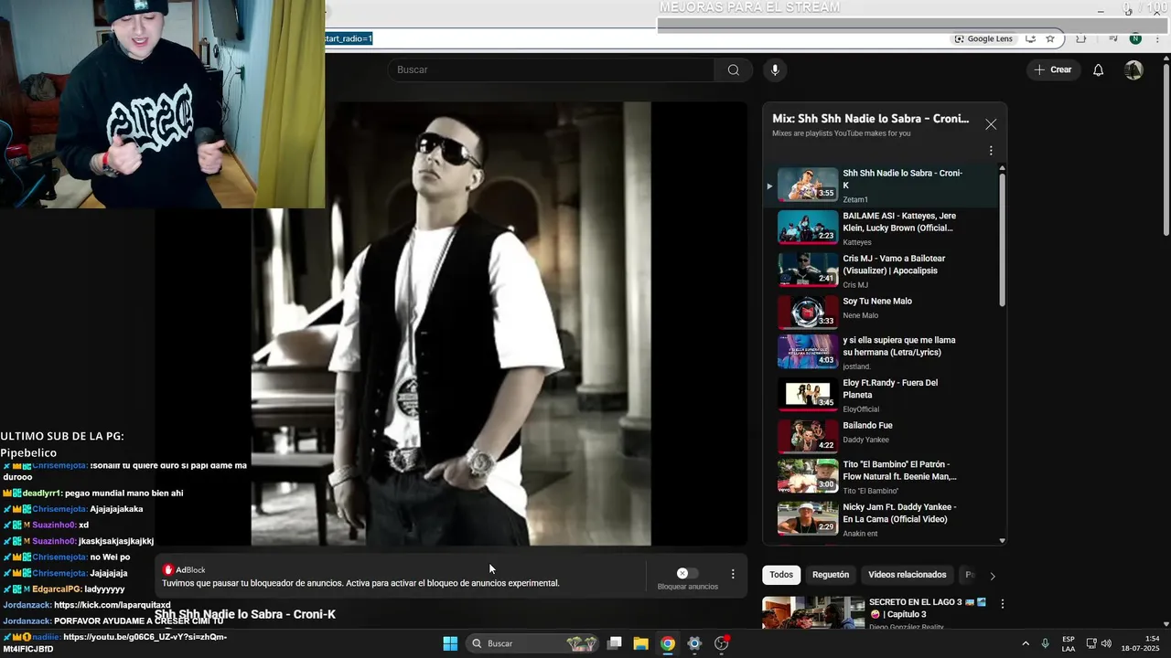Open the Settings gear app on taskbar
The height and width of the screenshot is (658, 1171).
[x=694, y=643]
